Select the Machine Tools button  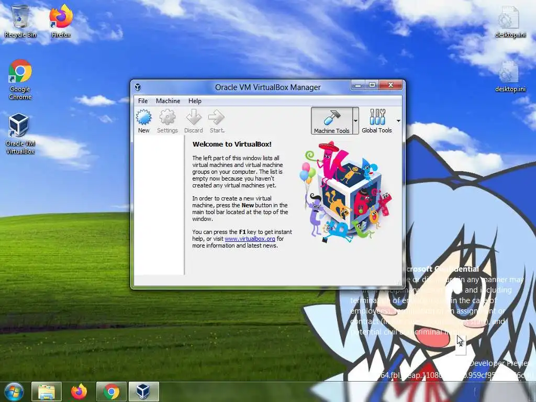tap(331, 121)
